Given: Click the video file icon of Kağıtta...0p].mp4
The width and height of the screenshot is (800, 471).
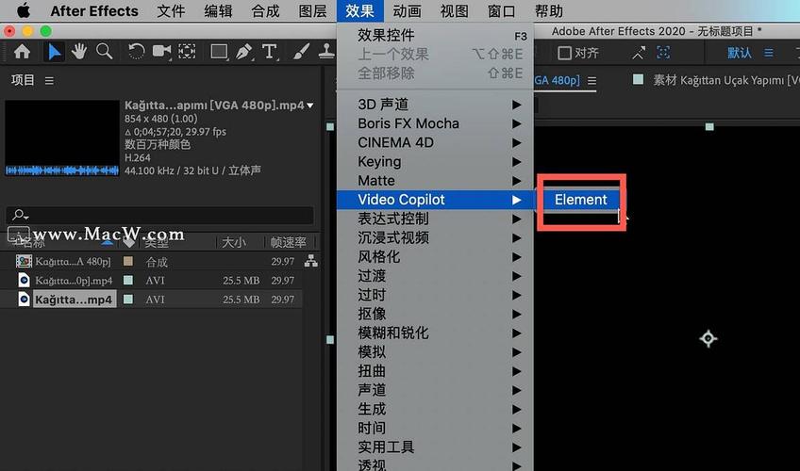Looking at the screenshot, I should [24, 280].
